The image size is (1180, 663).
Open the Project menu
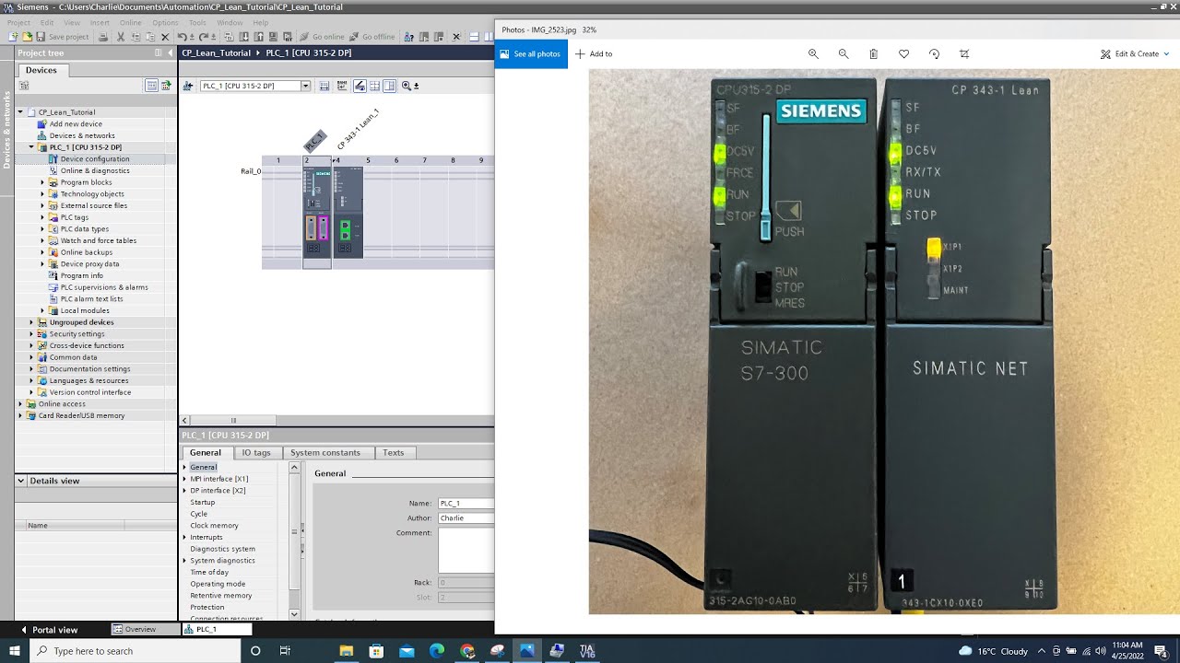(18, 22)
